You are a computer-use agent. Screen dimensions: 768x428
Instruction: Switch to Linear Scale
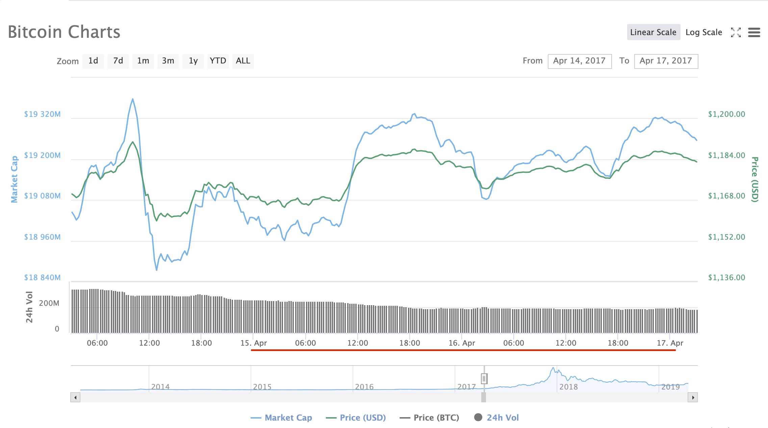653,32
